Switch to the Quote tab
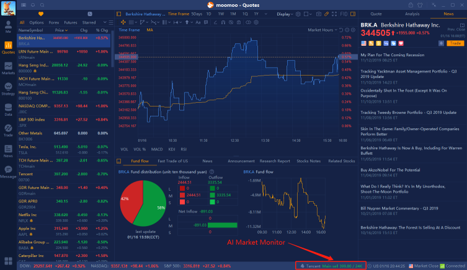Image resolution: width=467 pixels, height=270 pixels. [376, 14]
